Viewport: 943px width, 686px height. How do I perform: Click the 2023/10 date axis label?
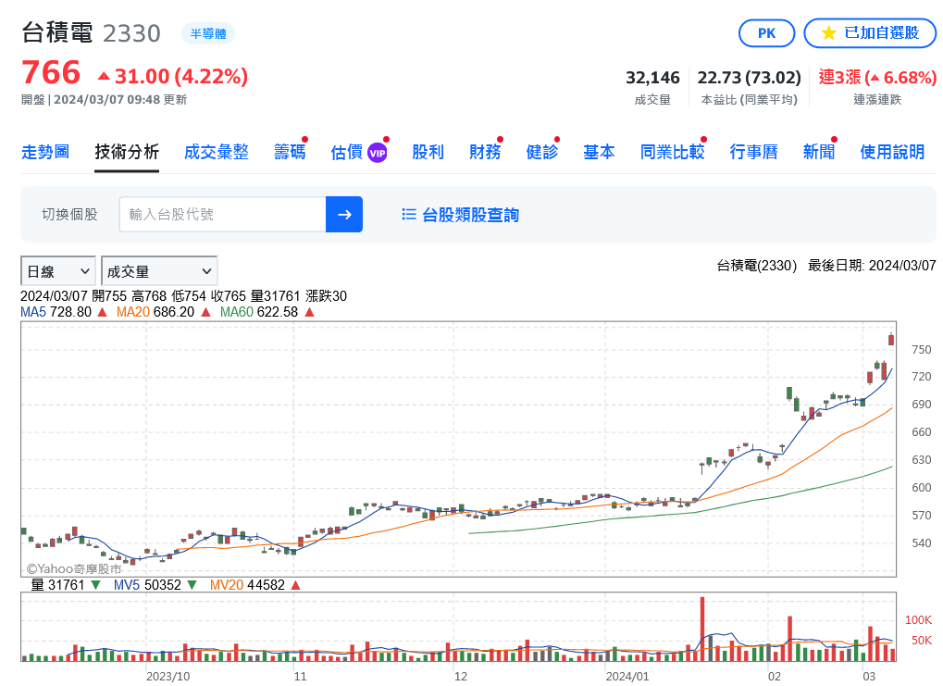tap(168, 677)
